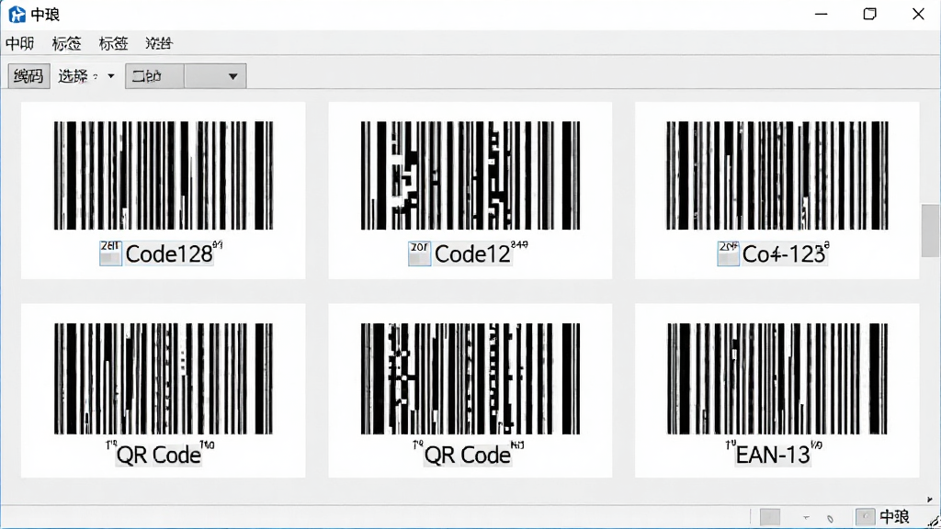Click the 编码 toolbar button

(x=28, y=76)
